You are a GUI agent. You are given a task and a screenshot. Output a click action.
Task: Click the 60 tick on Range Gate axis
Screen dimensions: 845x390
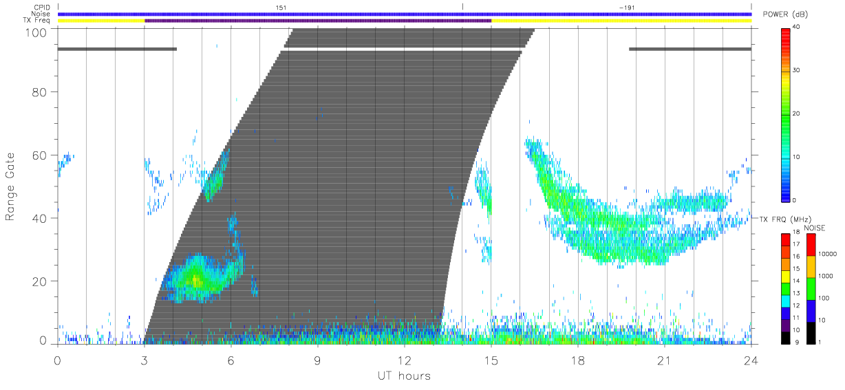point(39,155)
